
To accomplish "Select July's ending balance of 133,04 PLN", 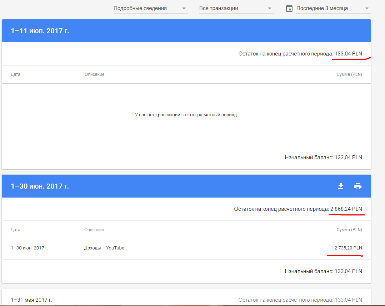I will click(348, 54).
